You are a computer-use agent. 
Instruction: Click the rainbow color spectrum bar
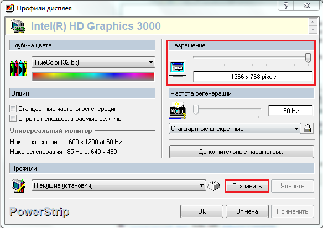(x=93, y=77)
